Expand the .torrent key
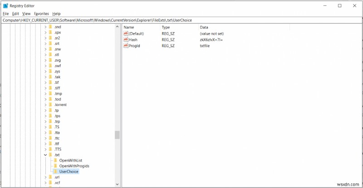The height and width of the screenshot is (188, 363). (46, 105)
